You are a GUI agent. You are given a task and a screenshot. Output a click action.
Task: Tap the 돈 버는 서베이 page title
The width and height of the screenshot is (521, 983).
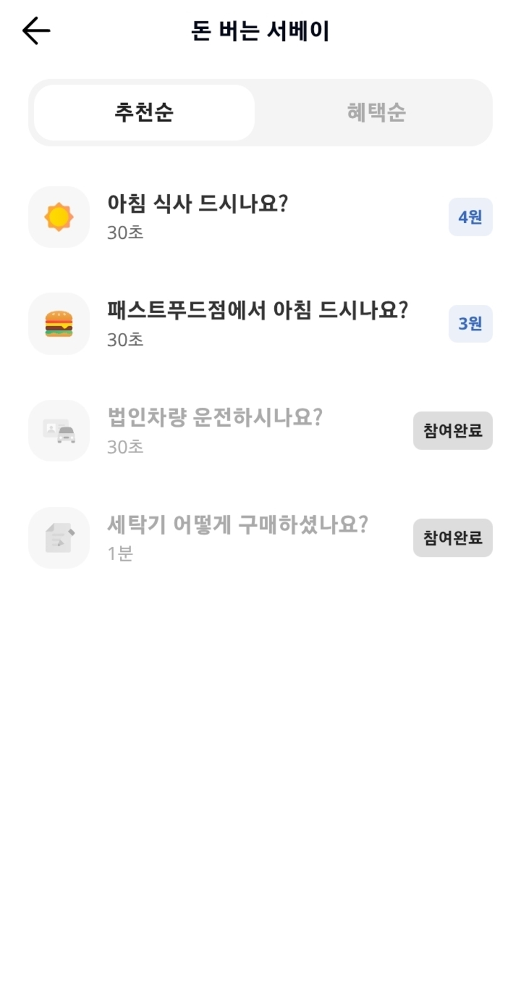(x=260, y=31)
